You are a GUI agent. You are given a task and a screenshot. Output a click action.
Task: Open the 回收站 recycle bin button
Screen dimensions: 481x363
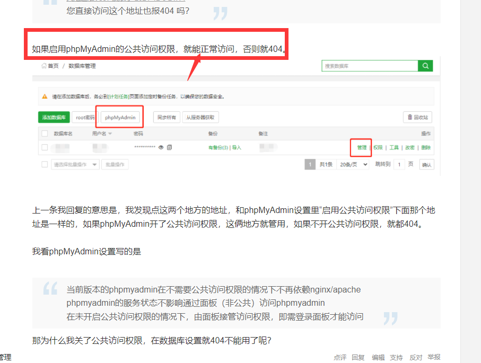pos(417,117)
